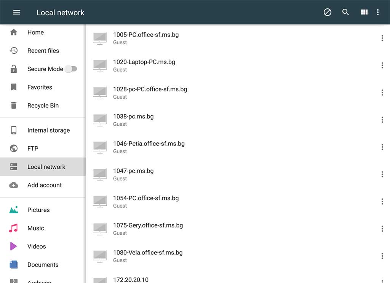Open options menu for 1075-Gery.office-sf.ms.bg
The height and width of the screenshot is (283, 390).
point(382,229)
